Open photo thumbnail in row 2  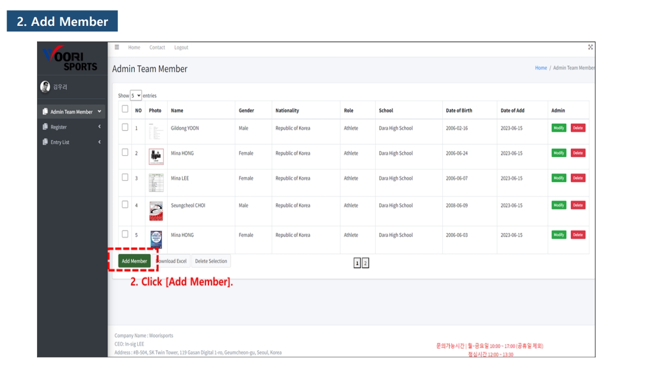pos(156,157)
